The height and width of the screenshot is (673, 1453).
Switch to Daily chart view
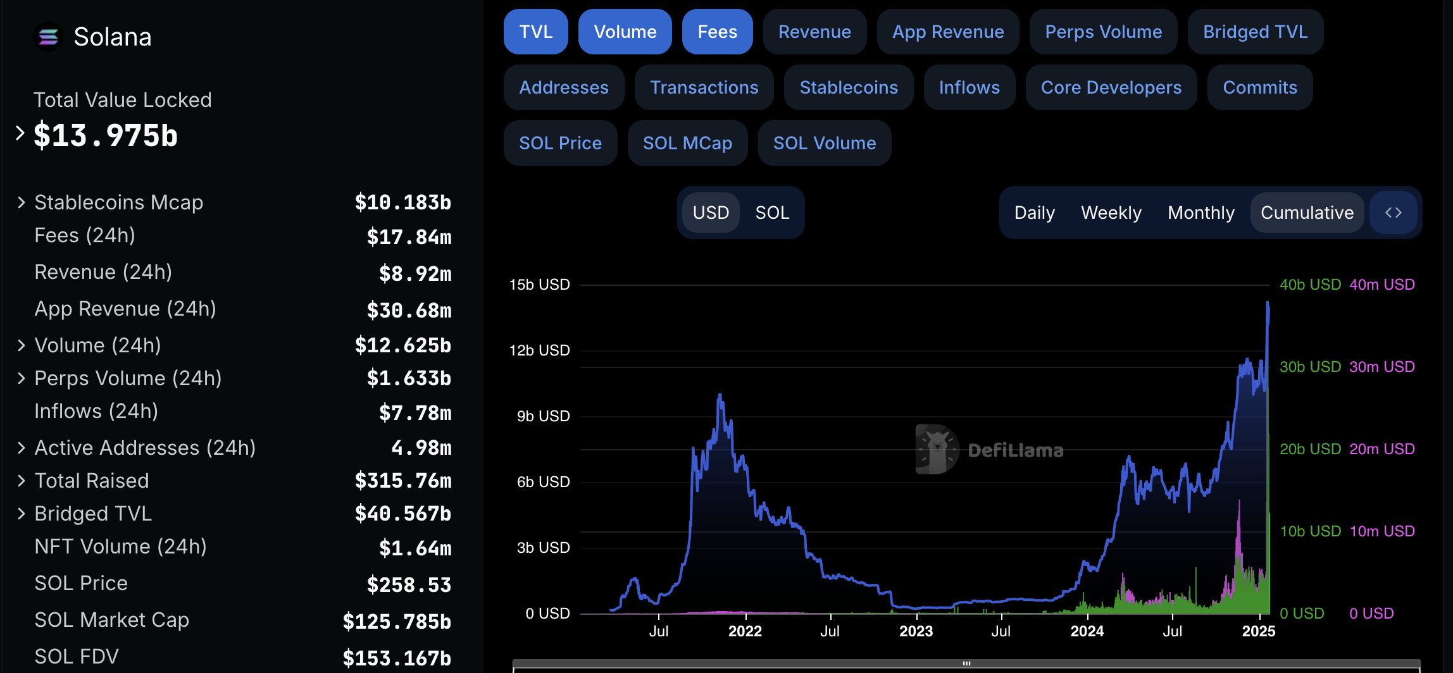1034,213
